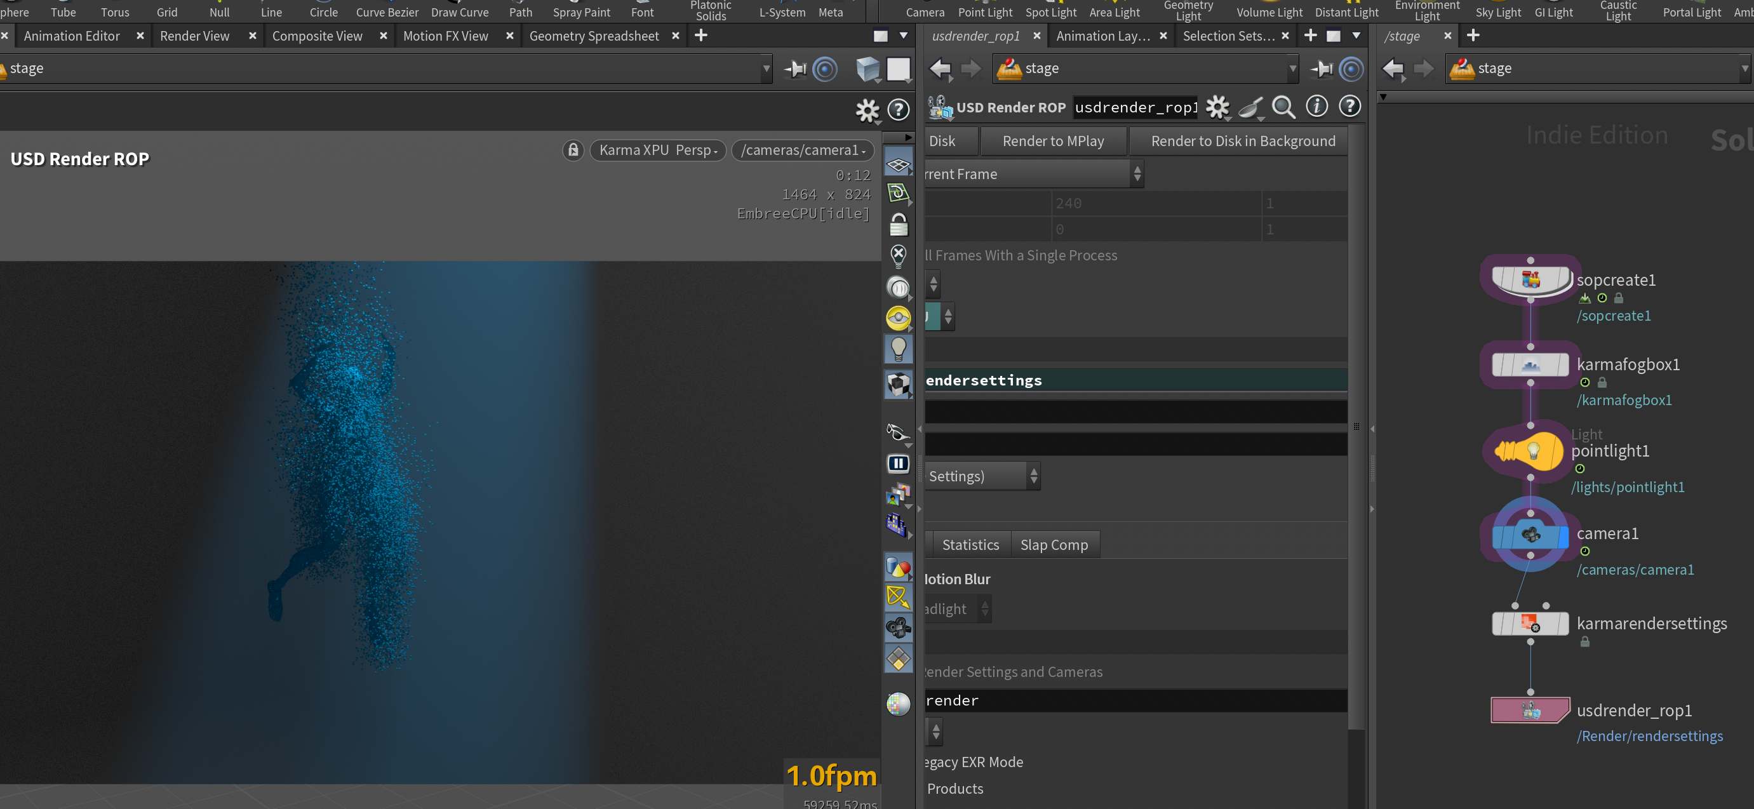
Task: Select the usdrender_rop1 node
Action: [x=1530, y=711]
